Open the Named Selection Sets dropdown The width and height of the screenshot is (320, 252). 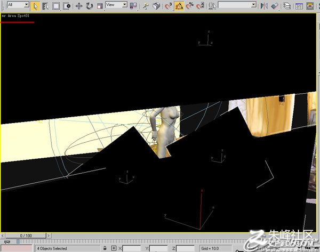tap(254, 5)
